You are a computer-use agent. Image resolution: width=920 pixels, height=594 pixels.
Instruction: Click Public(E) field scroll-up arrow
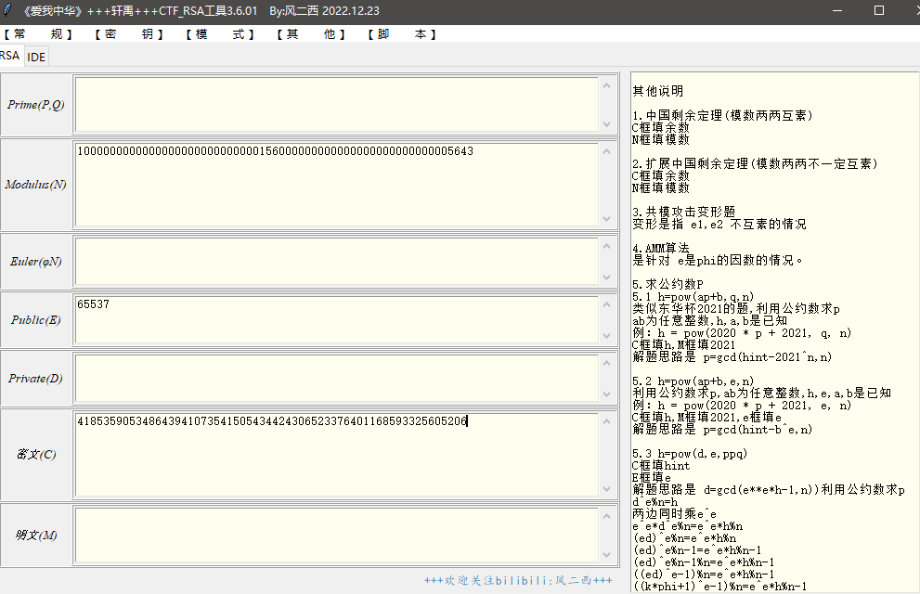click(x=607, y=304)
